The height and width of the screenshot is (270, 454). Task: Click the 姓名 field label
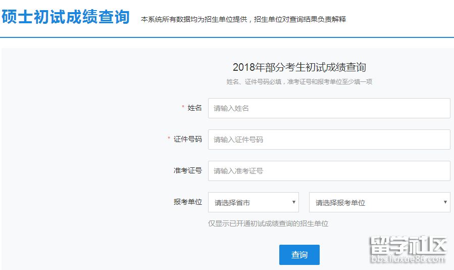[x=194, y=108]
